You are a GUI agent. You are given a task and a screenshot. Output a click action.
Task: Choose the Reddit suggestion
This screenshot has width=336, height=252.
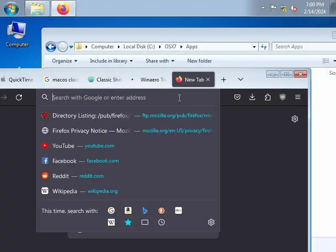point(128,176)
